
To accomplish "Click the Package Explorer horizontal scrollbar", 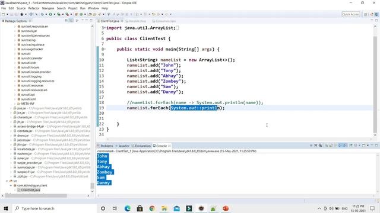I will (36, 196).
